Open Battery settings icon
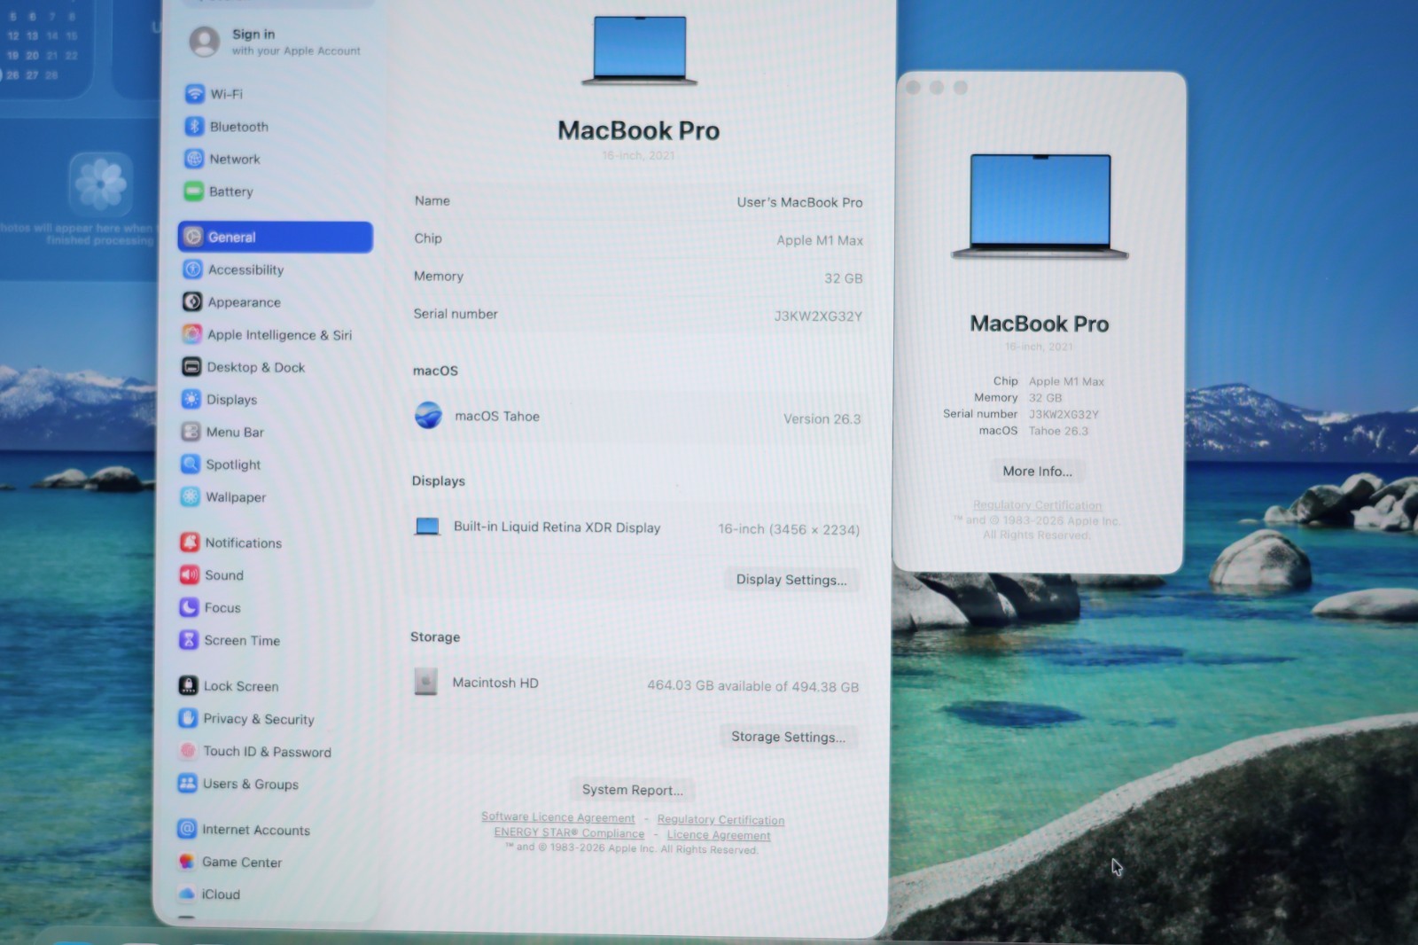 [193, 191]
